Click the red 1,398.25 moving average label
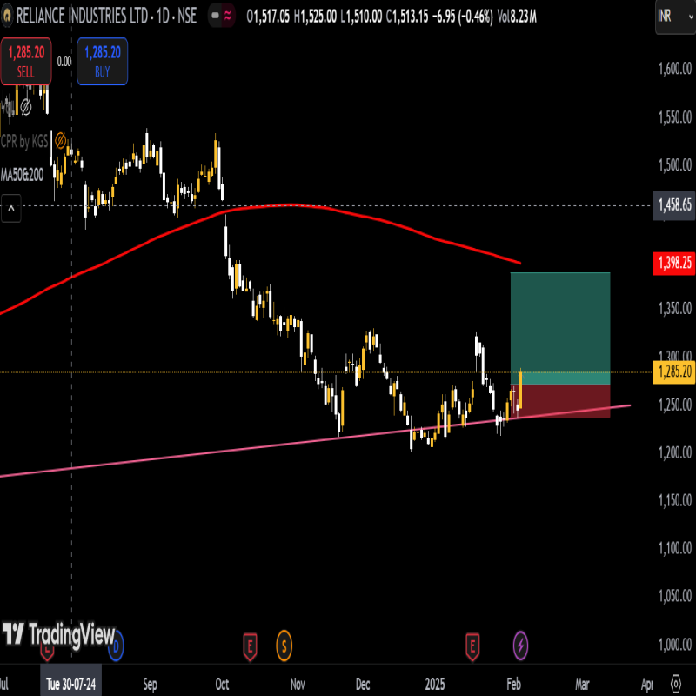The height and width of the screenshot is (696, 696). tap(674, 263)
